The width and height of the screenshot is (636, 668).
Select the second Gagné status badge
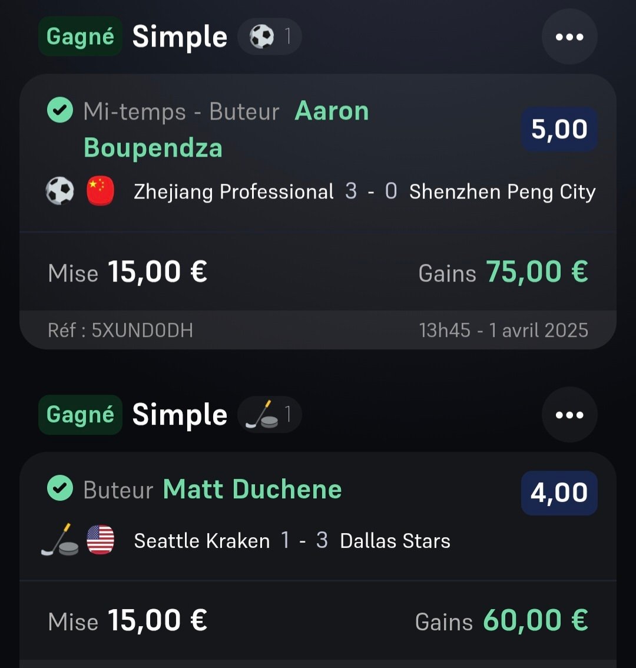click(80, 415)
